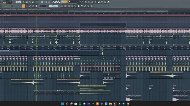Open Discord from the taskbar
The image size is (190, 106).
[x=84, y=104]
